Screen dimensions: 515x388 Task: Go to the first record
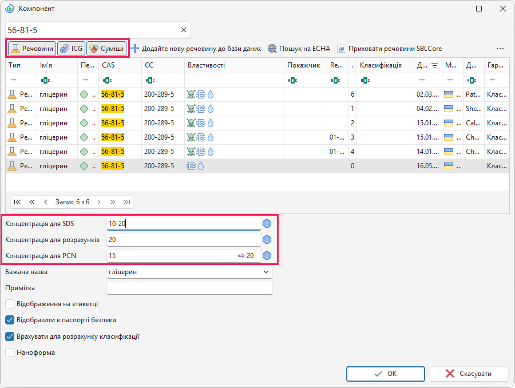(x=17, y=202)
